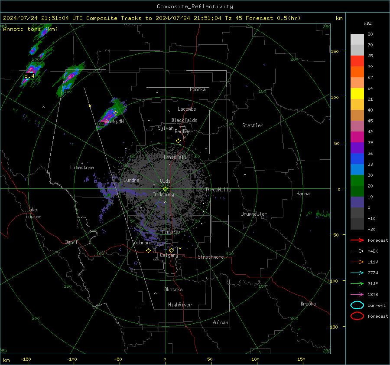Click the 'Annot: tops (km)' label
Image resolution: width=390 pixels, height=365 pixels.
(x=30, y=29)
